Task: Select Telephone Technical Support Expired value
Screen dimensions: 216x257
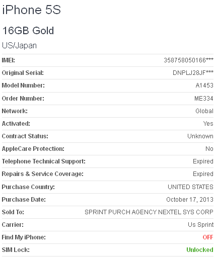Action: (203, 161)
